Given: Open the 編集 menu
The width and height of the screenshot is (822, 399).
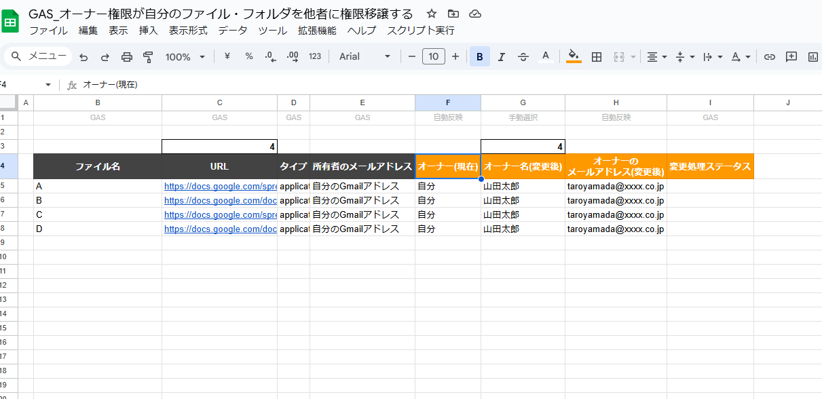Looking at the screenshot, I should pyautogui.click(x=88, y=31).
